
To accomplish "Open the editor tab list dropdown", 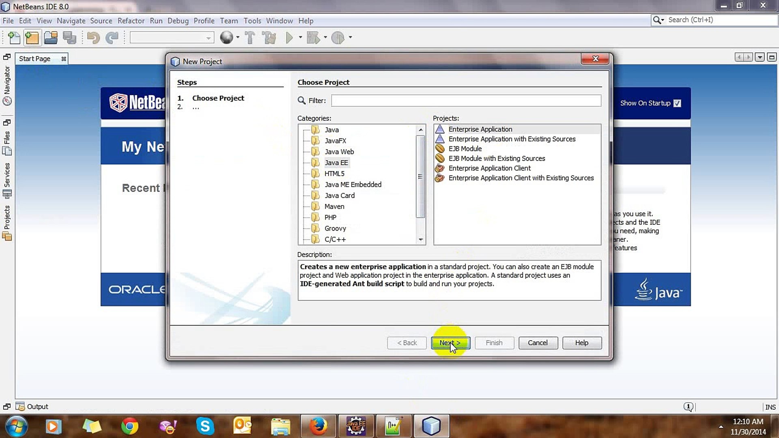I will click(x=760, y=57).
